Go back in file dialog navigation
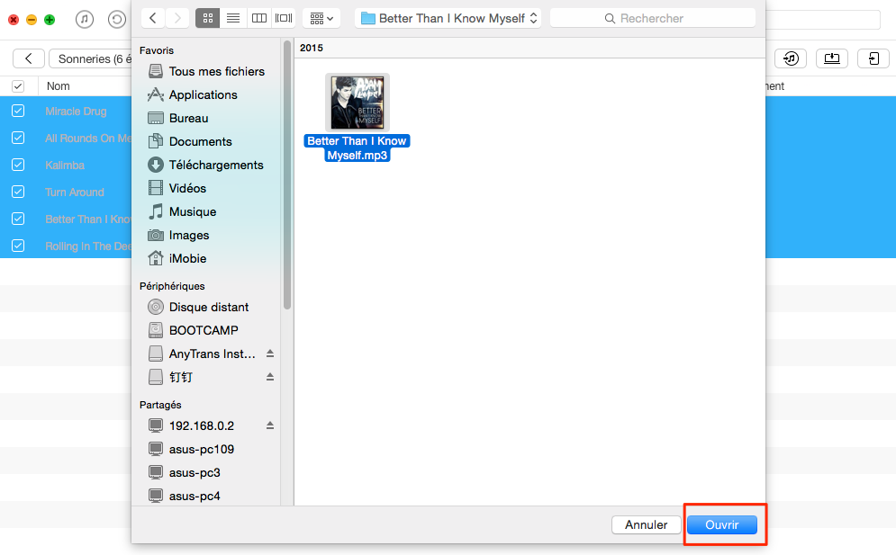This screenshot has height=555, width=896. [x=152, y=18]
